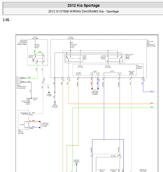
Task: Click the "DOOR UNLOCK RELAY" label
Action: 103,57
